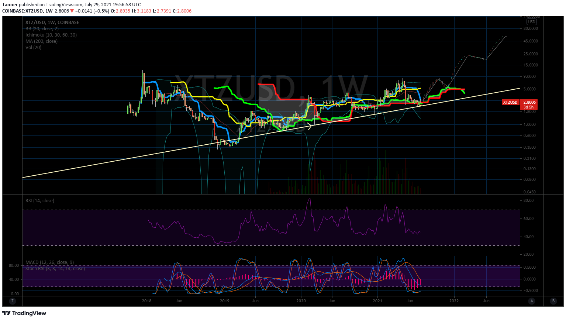Click the 15.0000 price axis label
566x320 pixels.
pos(531,65)
